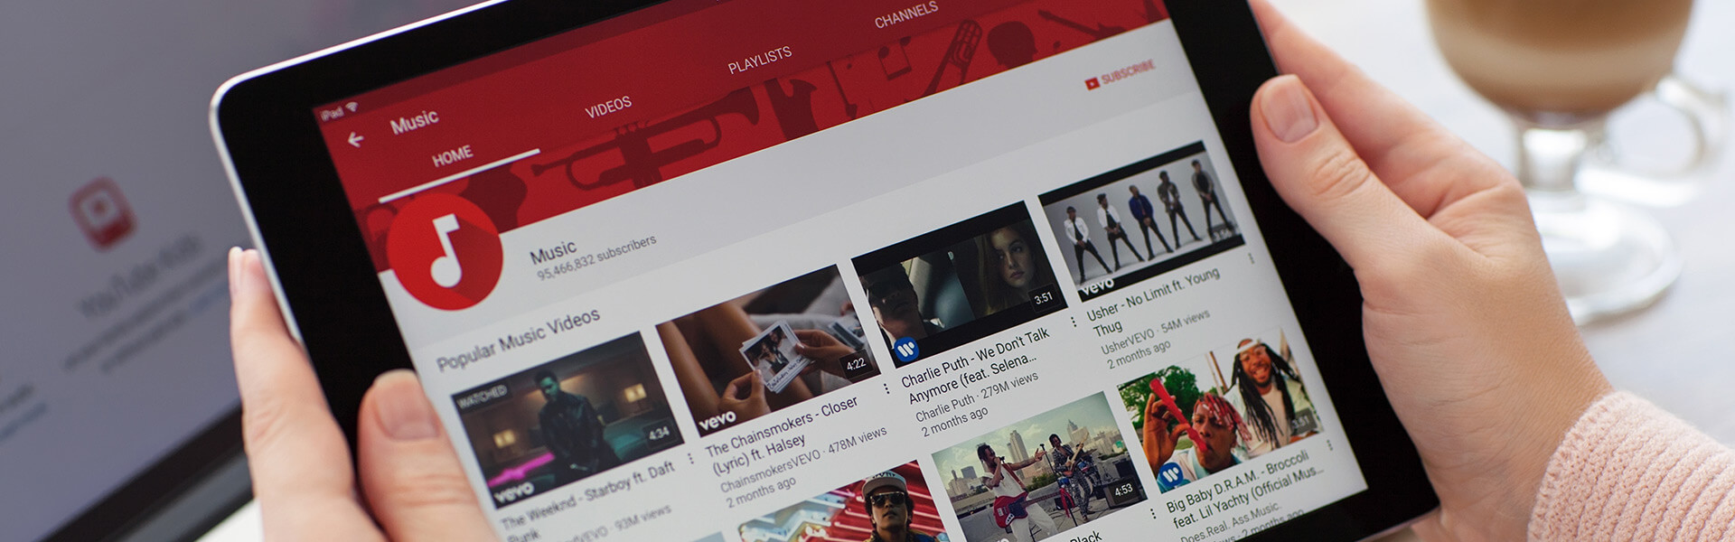
Task: Switch to the PLAYLISTS tab
Action: point(760,59)
